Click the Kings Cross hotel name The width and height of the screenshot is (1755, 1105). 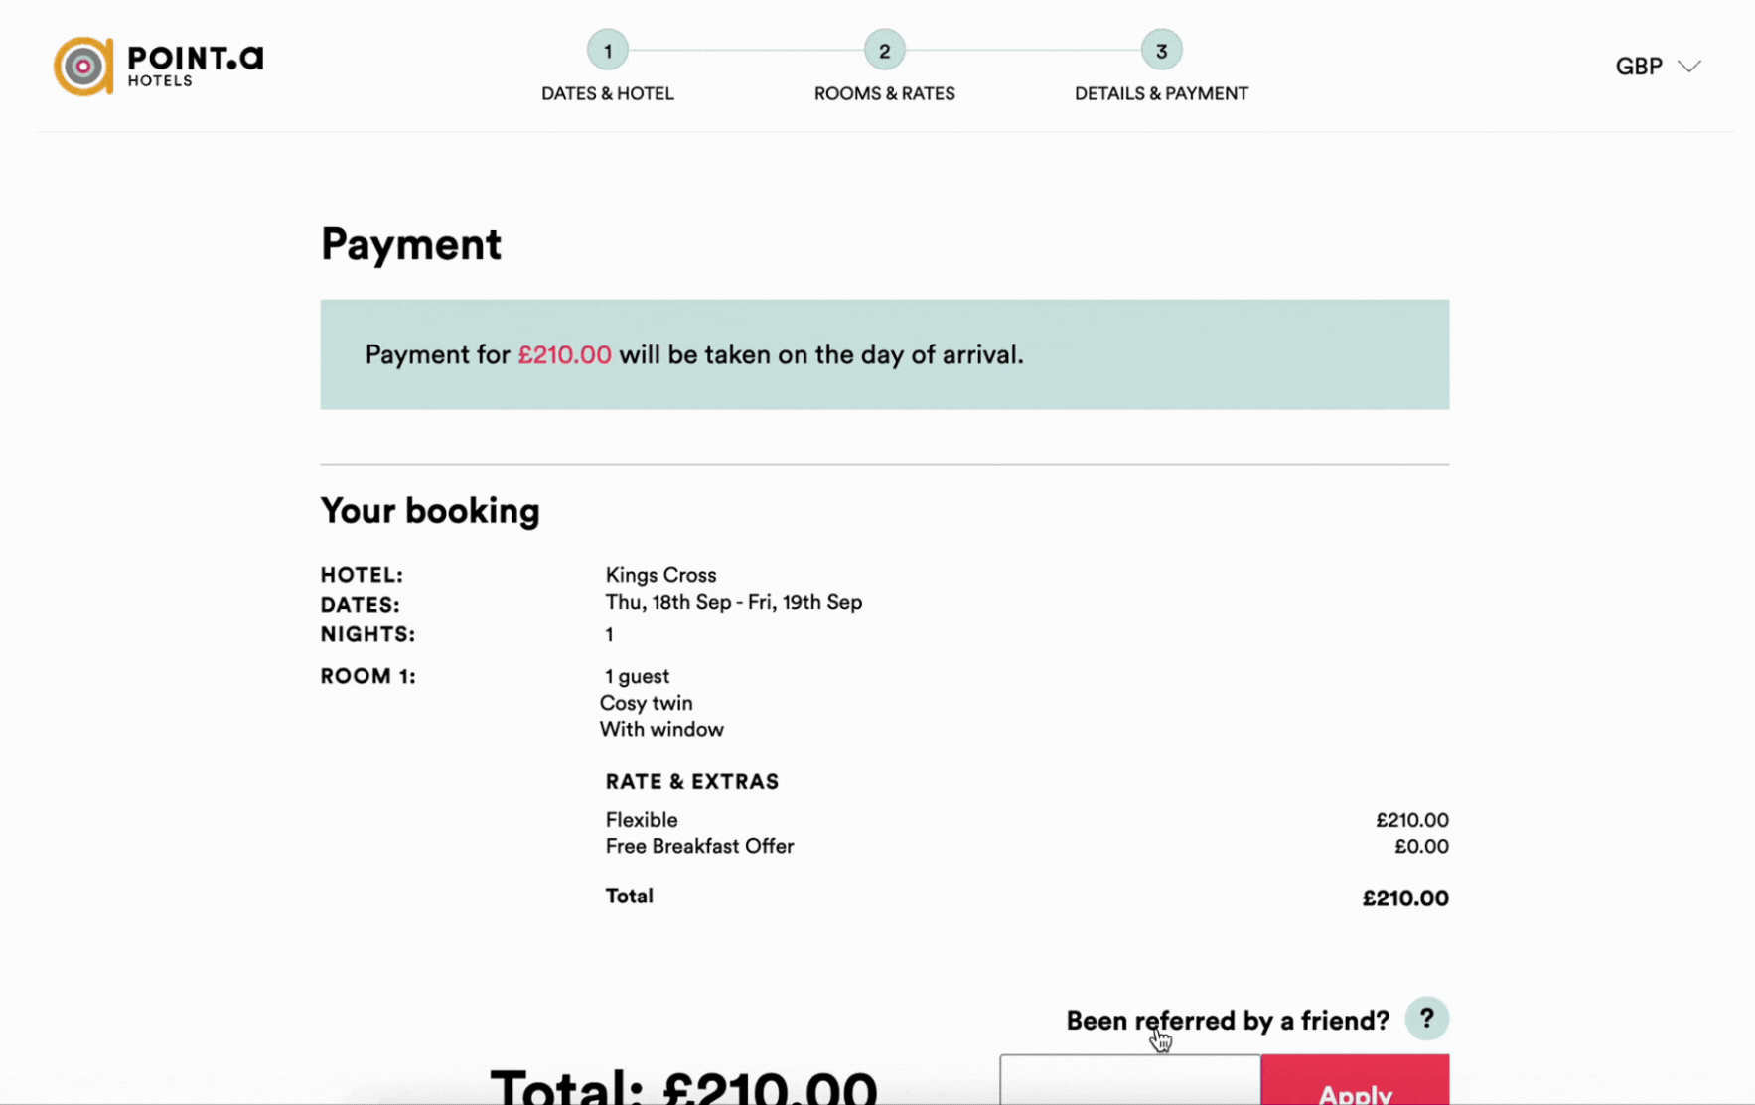(660, 575)
